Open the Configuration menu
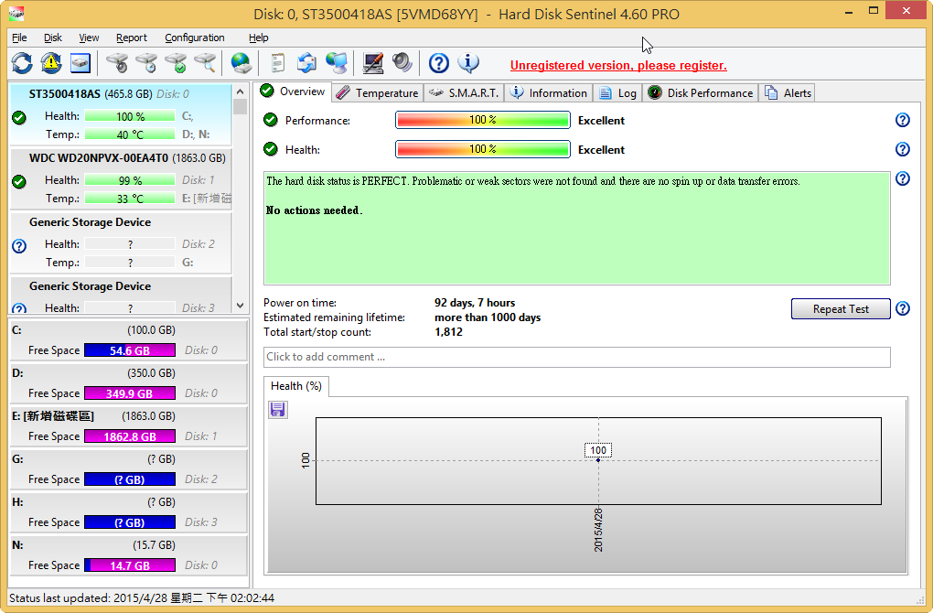The height and width of the screenshot is (613, 933). point(194,38)
